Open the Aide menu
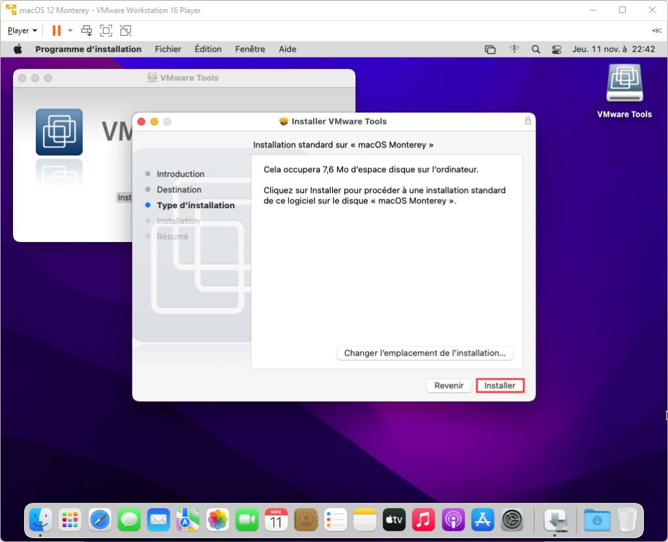The image size is (668, 542). coord(287,49)
